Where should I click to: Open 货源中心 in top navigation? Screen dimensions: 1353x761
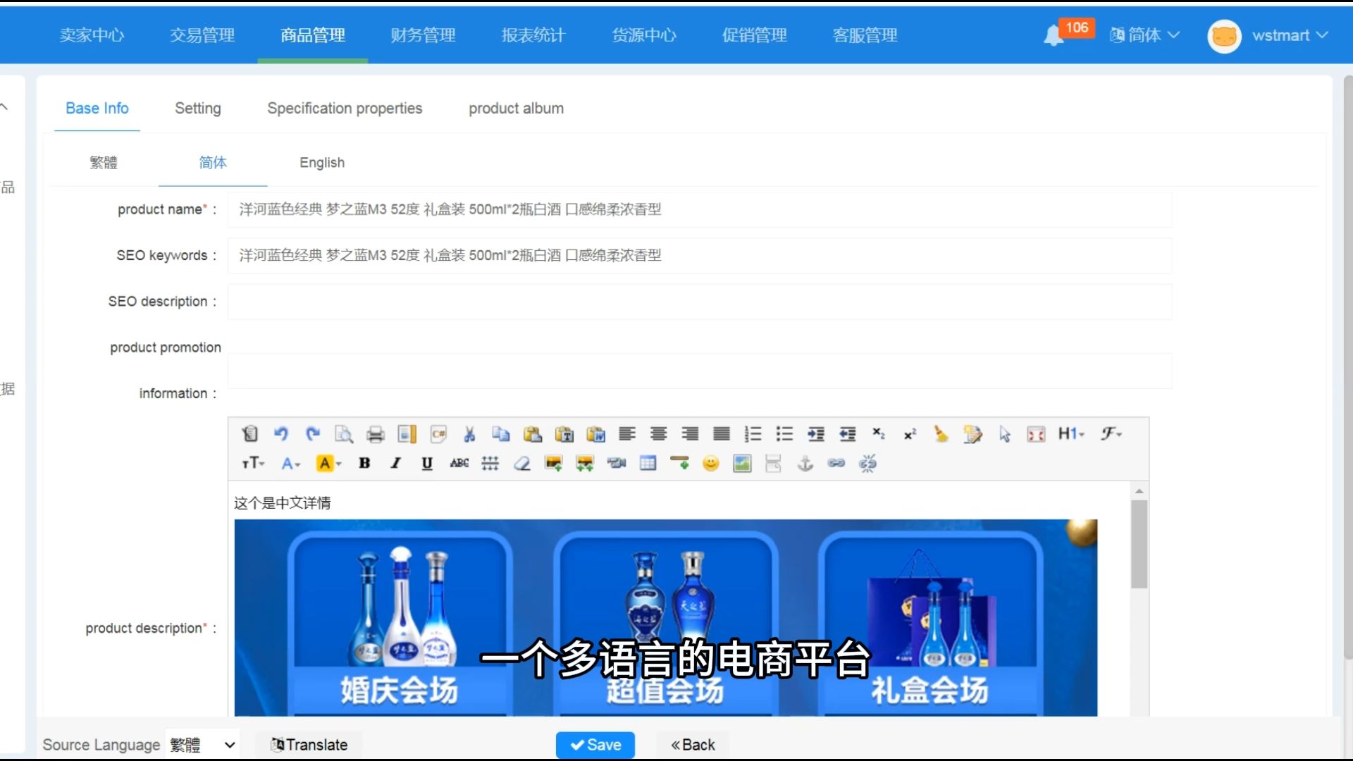click(644, 35)
